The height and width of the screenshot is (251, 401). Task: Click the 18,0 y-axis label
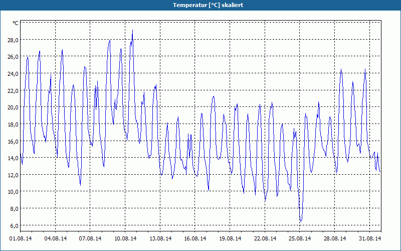tap(13, 124)
